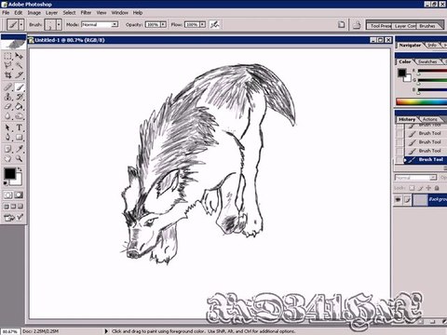Viewport: 447px width, 335px height.
Task: Toggle Lock position cross icon
Action: pyautogui.click(x=428, y=188)
